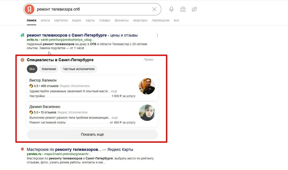Click Даниил Василенко's rating star icon

click(31, 112)
